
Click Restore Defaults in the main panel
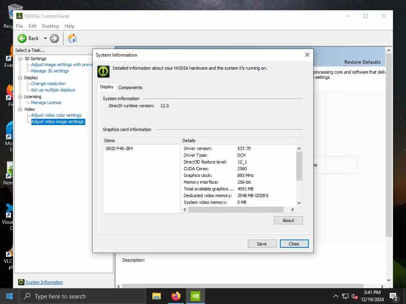click(x=362, y=62)
